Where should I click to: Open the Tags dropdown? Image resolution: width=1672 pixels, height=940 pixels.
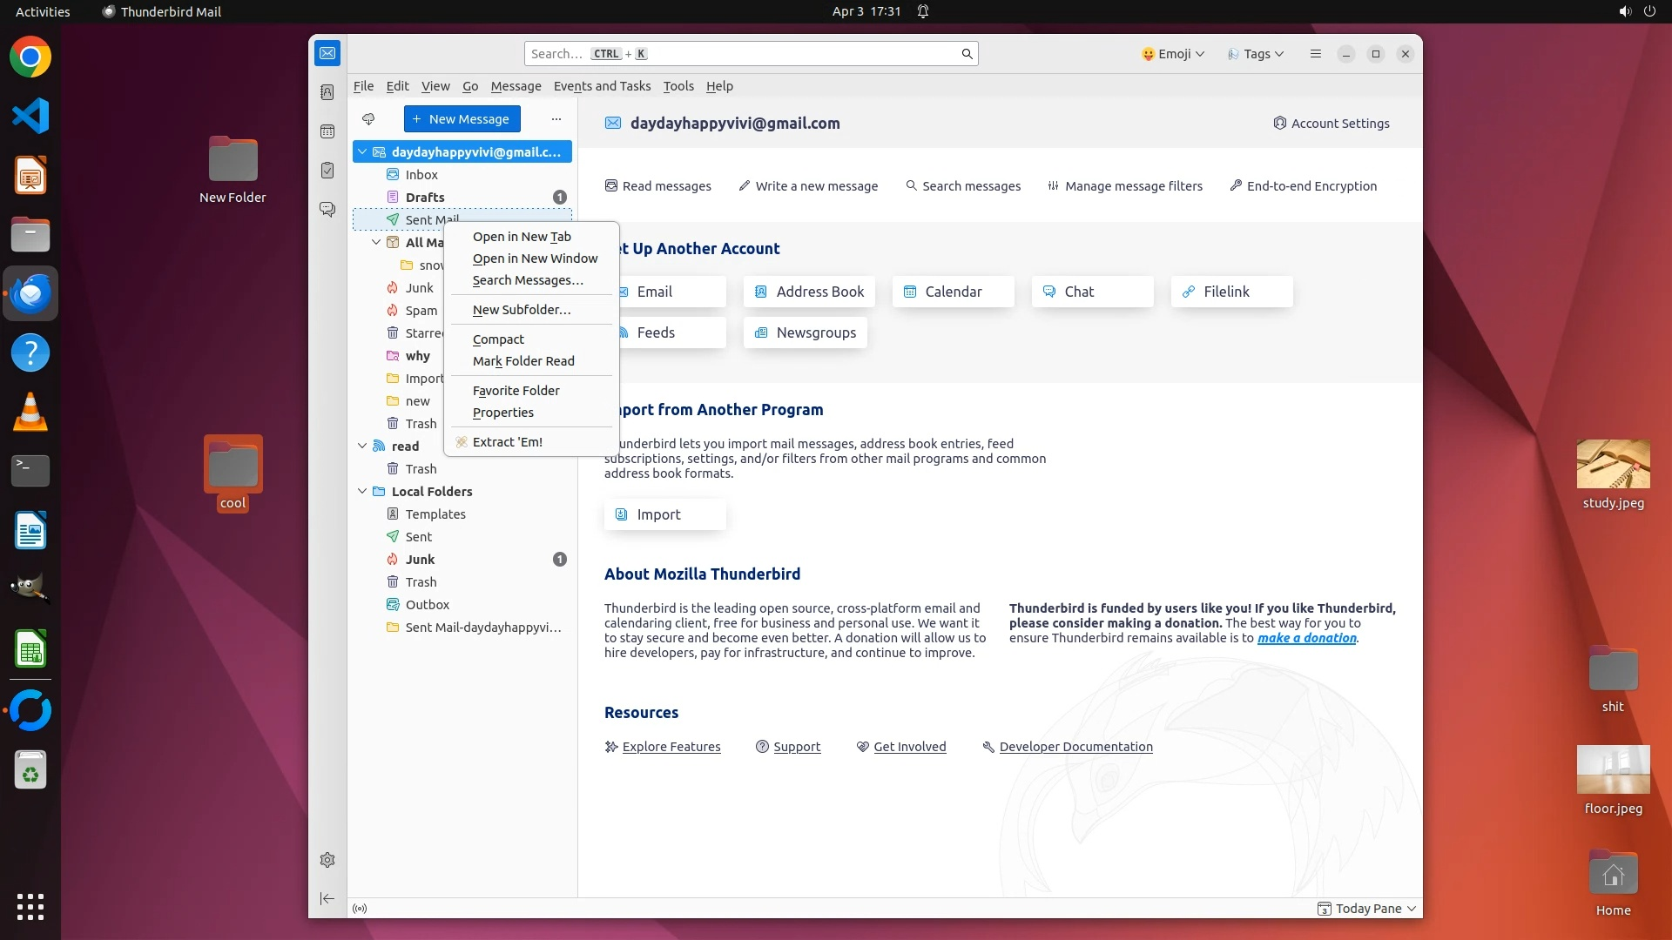point(1256,54)
